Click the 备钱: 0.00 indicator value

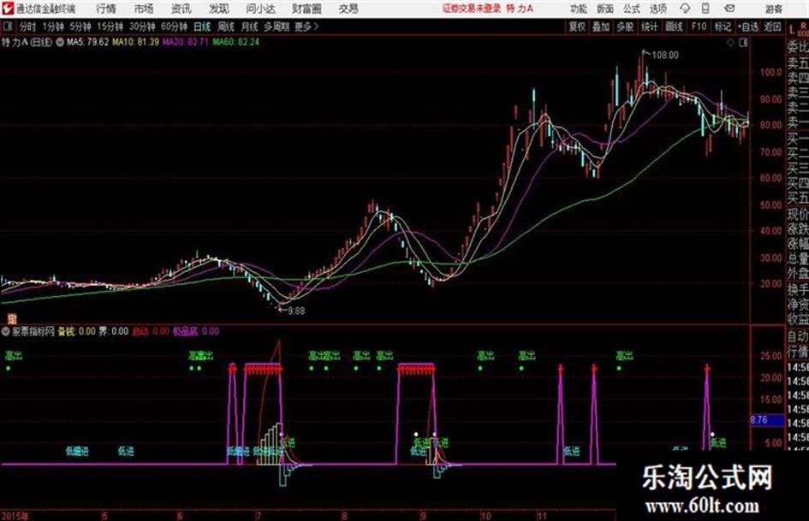(x=76, y=331)
